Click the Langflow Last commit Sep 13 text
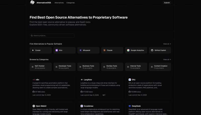The width and height of the screenshot is (201, 115). click(x=90, y=95)
